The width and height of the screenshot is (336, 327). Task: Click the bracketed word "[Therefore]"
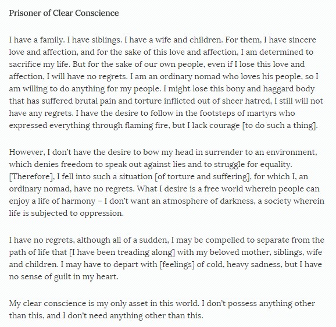[31, 177]
